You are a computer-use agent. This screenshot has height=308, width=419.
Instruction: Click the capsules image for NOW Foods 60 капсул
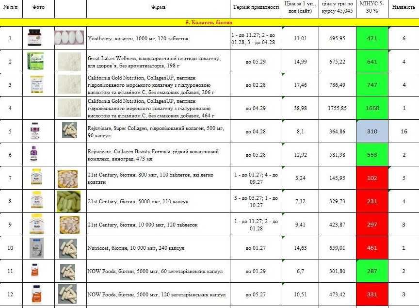tap(67, 272)
